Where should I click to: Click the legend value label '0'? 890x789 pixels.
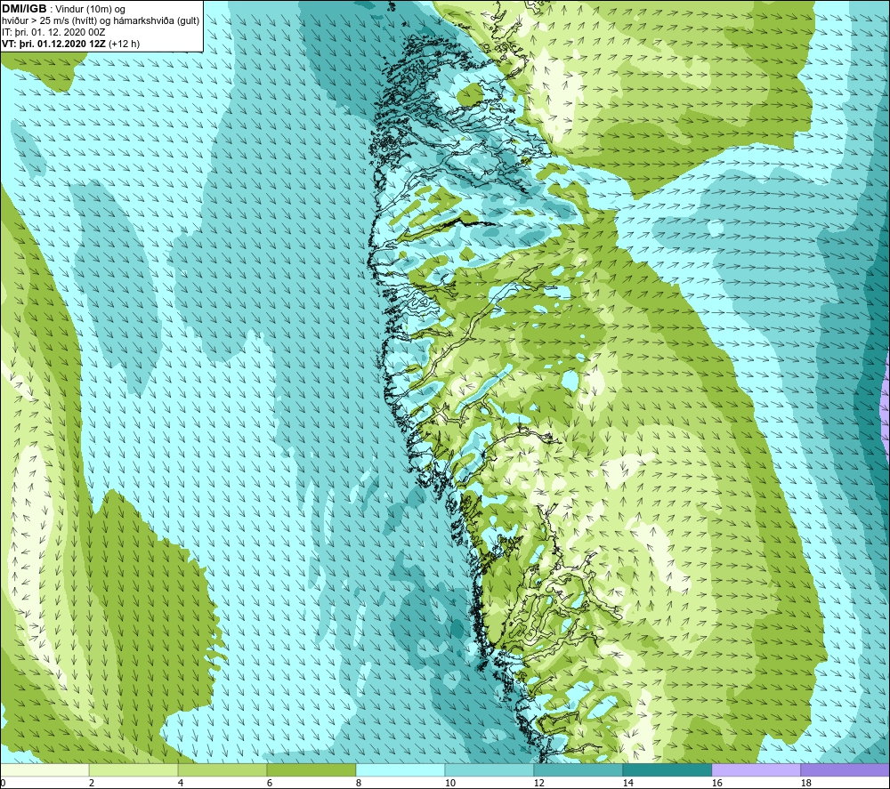click(3, 783)
